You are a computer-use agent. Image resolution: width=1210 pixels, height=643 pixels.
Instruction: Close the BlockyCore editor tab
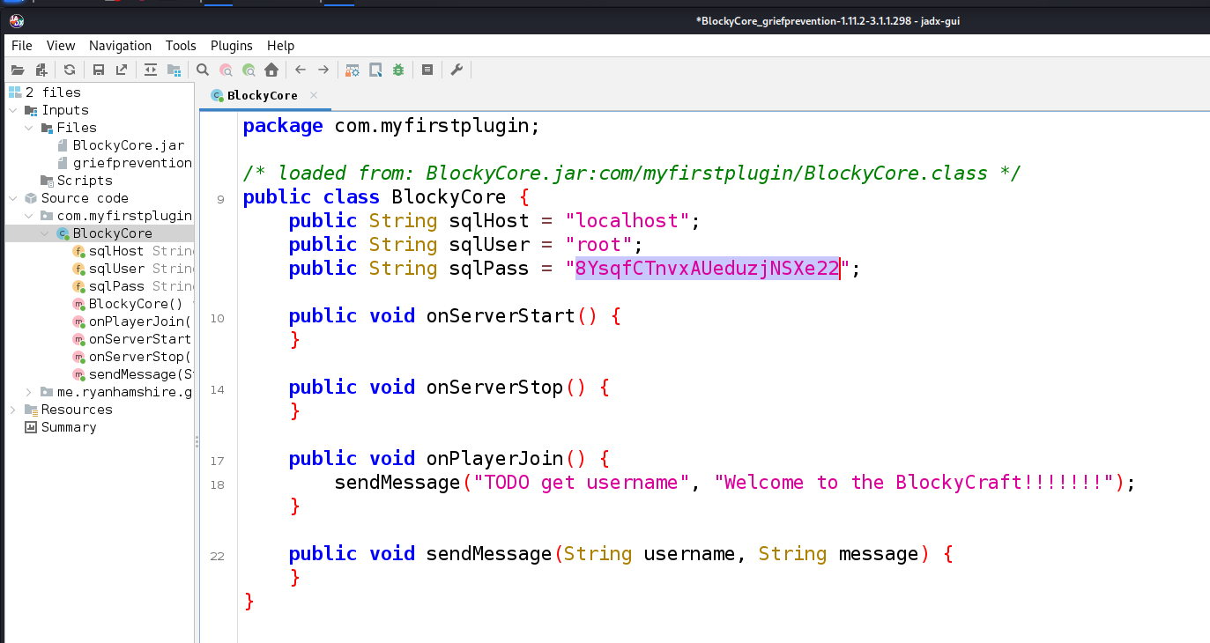tap(313, 95)
